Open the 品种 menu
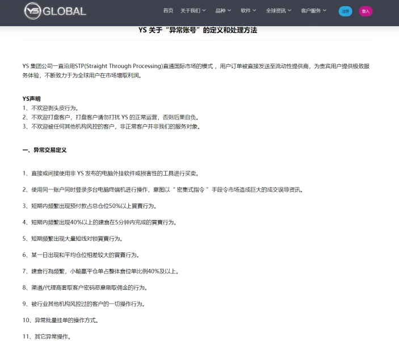 pos(220,11)
